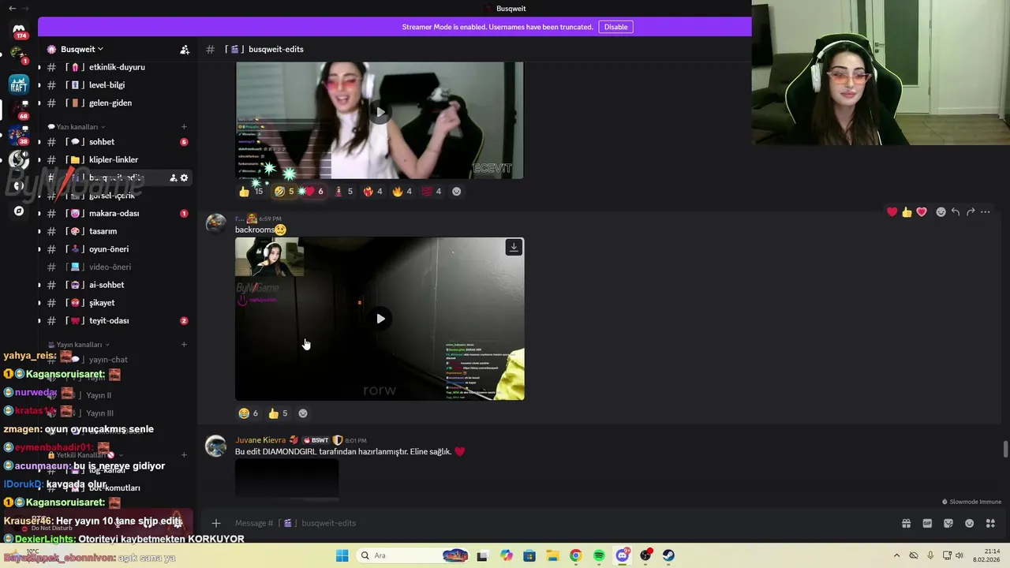Image resolution: width=1010 pixels, height=568 pixels.
Task: Toggle laughing emoji reaction with count 6
Action: (249, 413)
